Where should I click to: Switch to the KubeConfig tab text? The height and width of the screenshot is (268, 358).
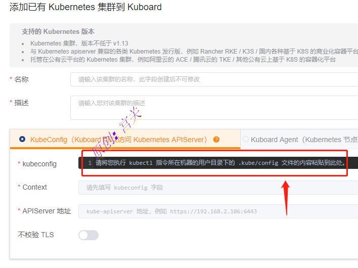(x=118, y=140)
